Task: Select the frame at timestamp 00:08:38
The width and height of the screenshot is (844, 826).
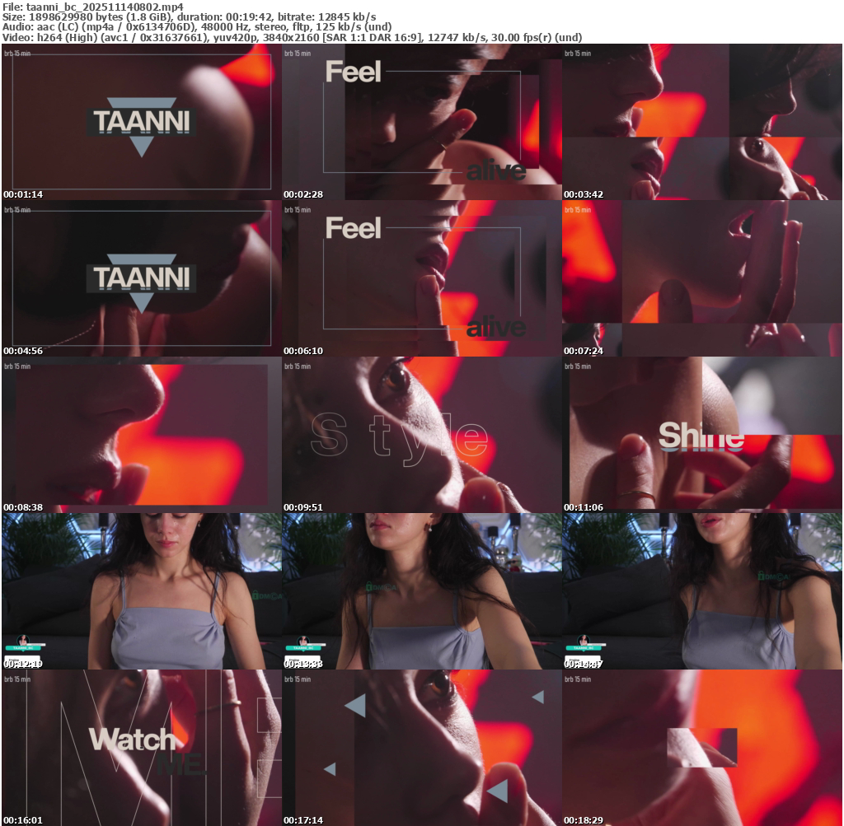Action: (x=142, y=435)
